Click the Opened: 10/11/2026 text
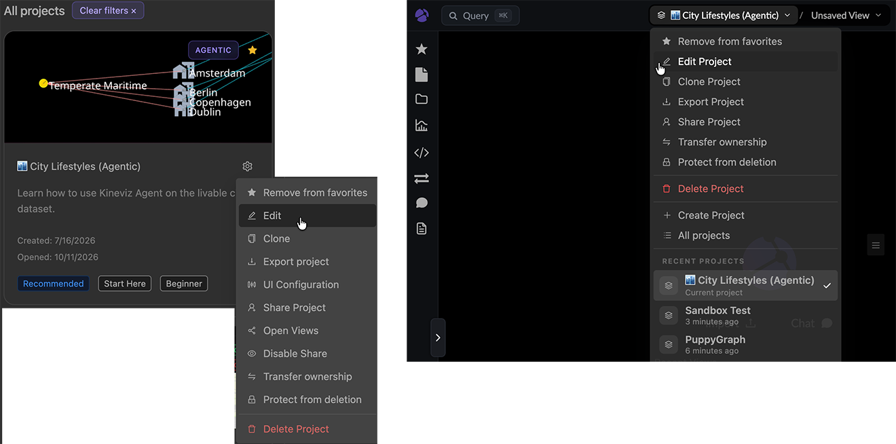 pyautogui.click(x=58, y=257)
